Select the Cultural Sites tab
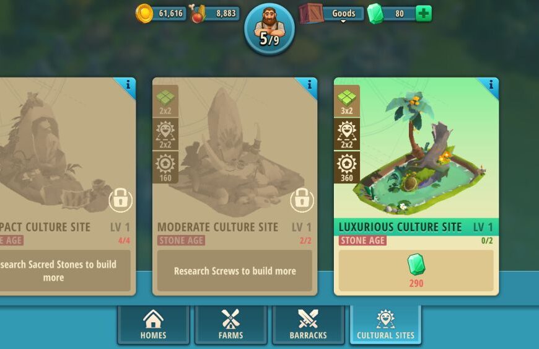 [385, 324]
